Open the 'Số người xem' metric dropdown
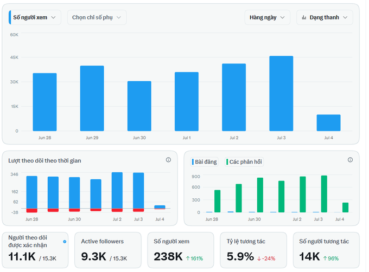369x272 pixels. tap(35, 17)
